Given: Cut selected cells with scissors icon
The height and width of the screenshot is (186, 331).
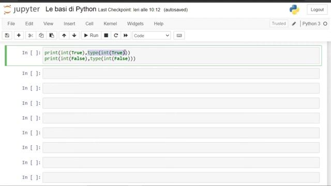Looking at the screenshot, I should (31, 36).
